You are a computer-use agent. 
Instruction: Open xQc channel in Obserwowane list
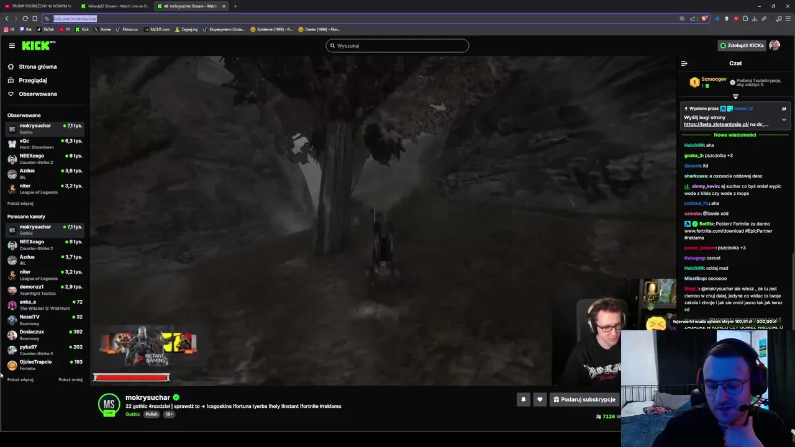coord(45,143)
